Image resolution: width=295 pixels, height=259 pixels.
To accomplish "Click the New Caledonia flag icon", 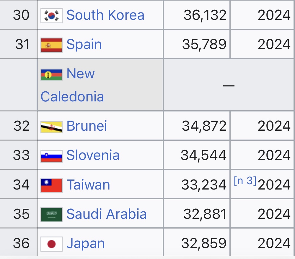I will click(x=51, y=74).
